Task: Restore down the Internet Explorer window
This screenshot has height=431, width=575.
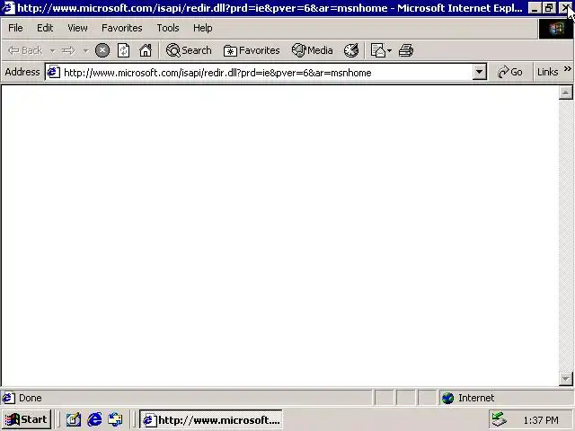Action: coord(549,8)
